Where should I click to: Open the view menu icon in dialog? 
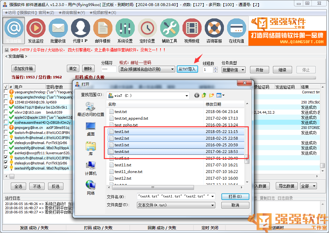click(220, 96)
